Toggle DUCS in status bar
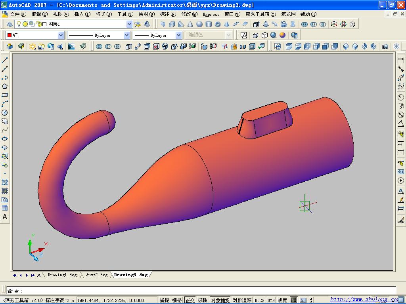Screen dimensions: 406x304 pyautogui.click(x=259, y=300)
